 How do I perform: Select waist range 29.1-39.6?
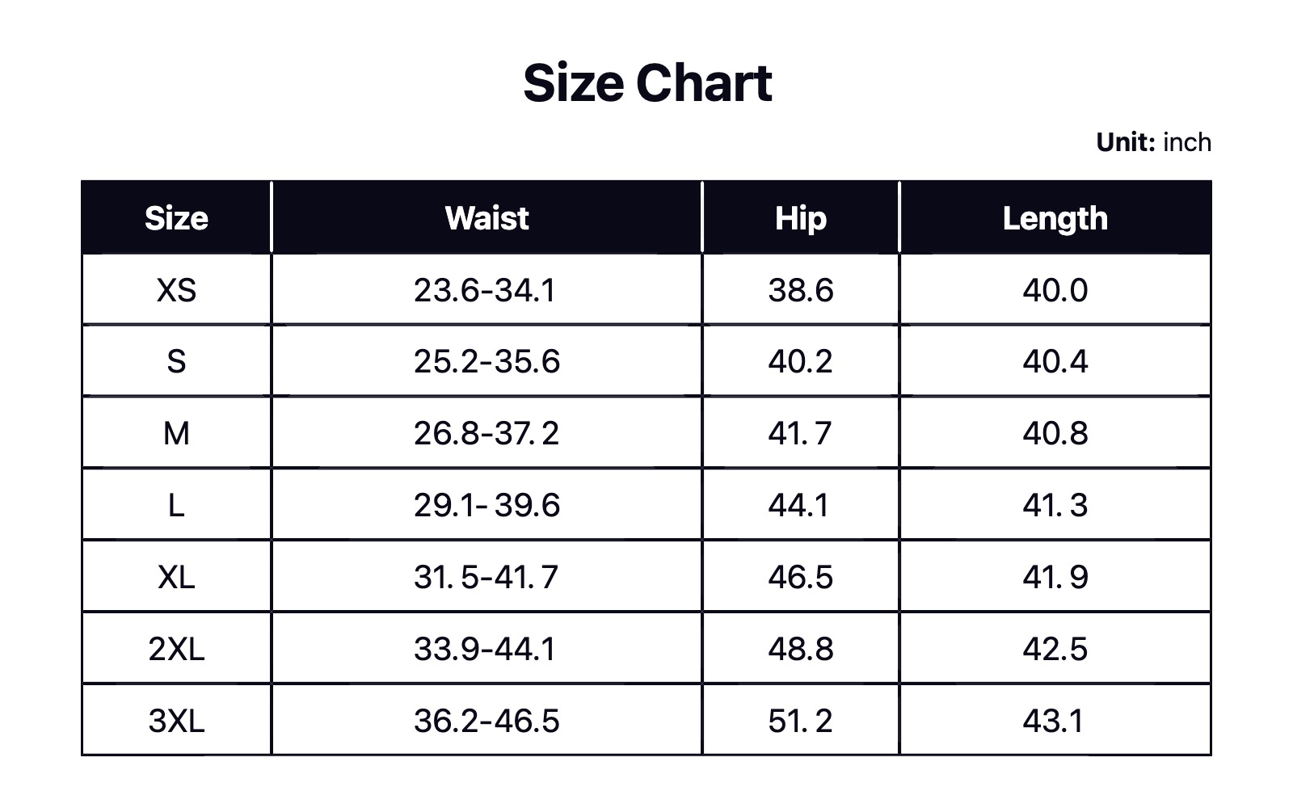(486, 505)
